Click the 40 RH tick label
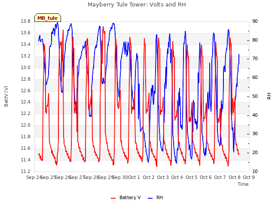This screenshot has width=275, height=206. pos(255,115)
